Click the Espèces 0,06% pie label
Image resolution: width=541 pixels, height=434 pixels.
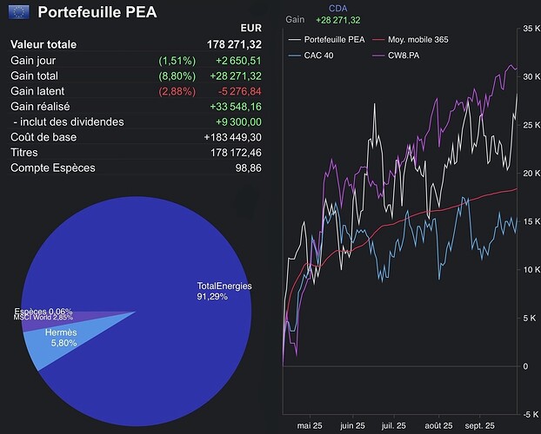(x=43, y=311)
